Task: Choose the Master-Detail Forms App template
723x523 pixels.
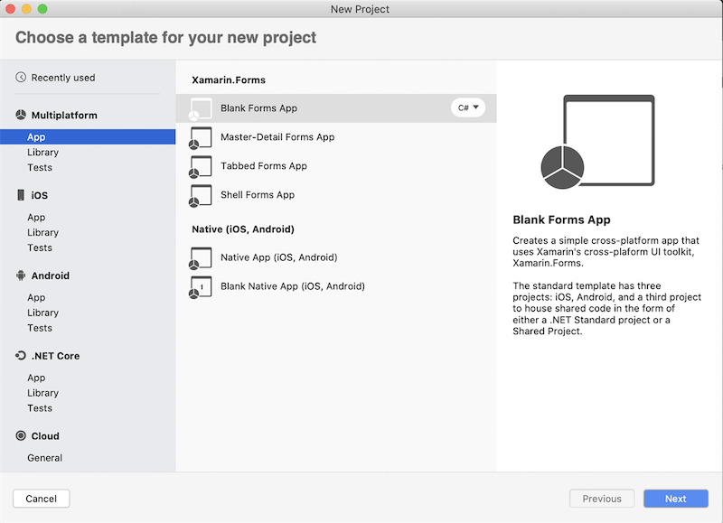Action: [x=336, y=137]
